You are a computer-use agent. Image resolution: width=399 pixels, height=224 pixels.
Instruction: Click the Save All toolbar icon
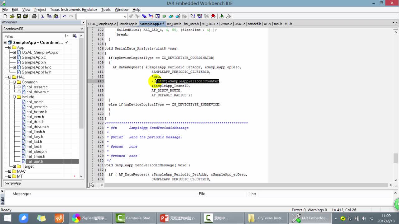coord(26,16)
